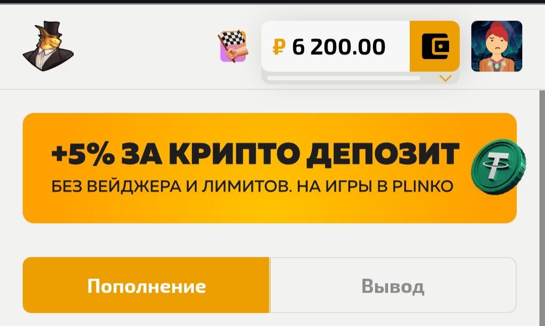Open the checkered flag tournaments icon
Screen dimensions: 545x326
[x=233, y=46]
